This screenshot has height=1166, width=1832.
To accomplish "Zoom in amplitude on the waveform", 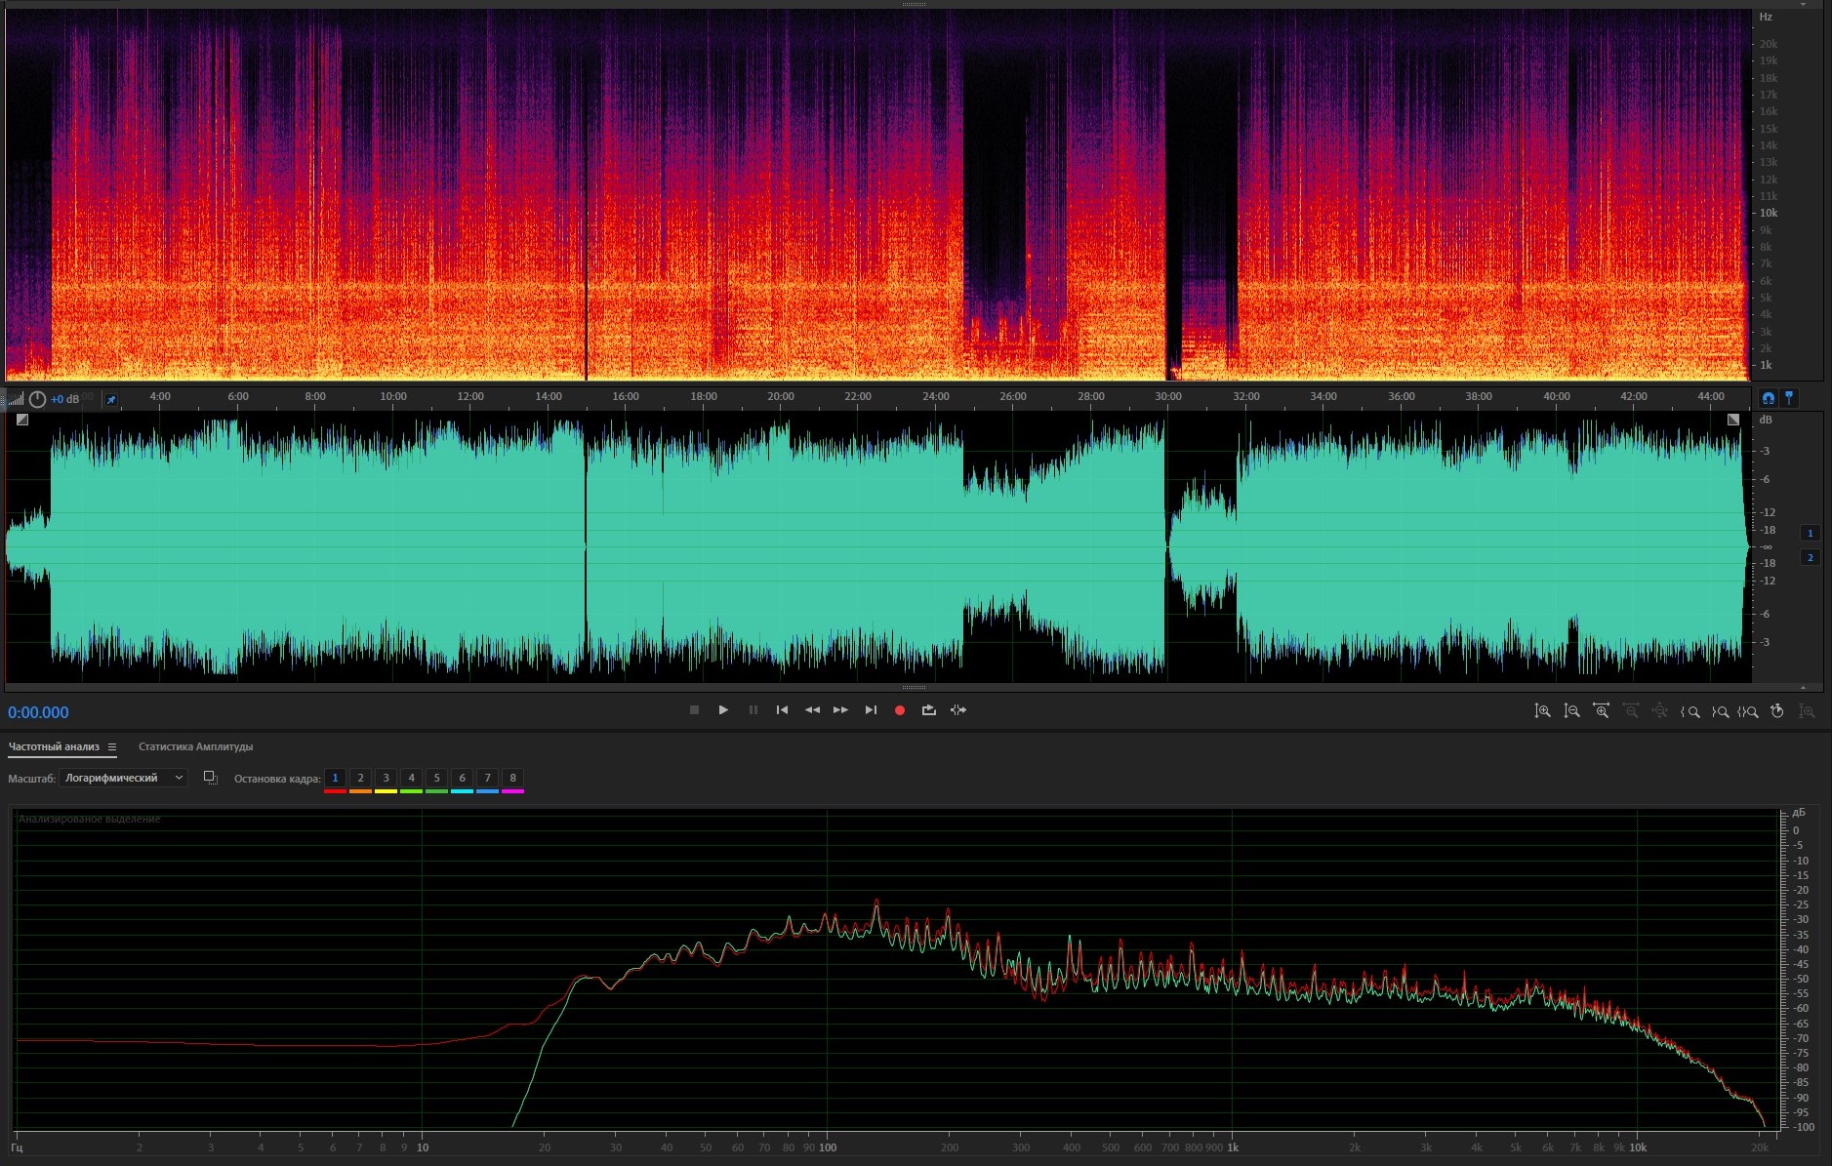I will tap(1542, 711).
